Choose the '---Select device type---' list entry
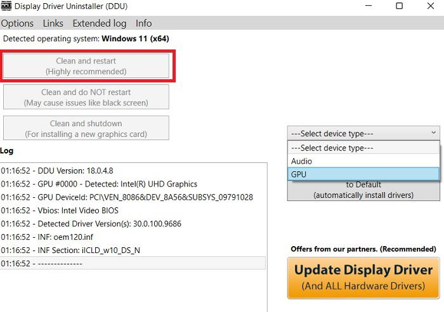The image size is (444, 312). [363, 148]
